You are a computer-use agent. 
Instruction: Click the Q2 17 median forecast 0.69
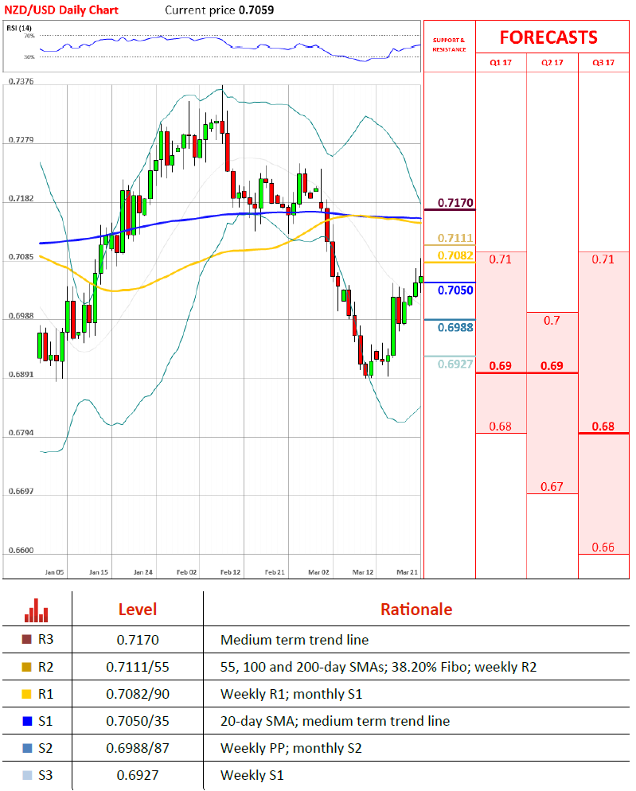coord(552,366)
